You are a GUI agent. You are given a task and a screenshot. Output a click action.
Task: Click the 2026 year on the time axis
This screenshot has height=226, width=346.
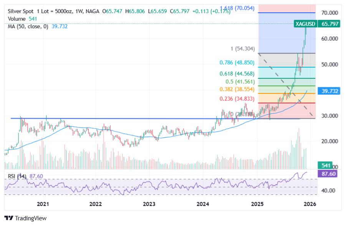[310, 205]
